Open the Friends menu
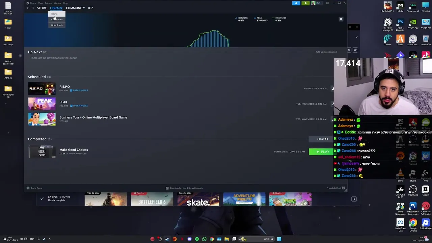This screenshot has width=432, height=243. click(x=49, y=3)
